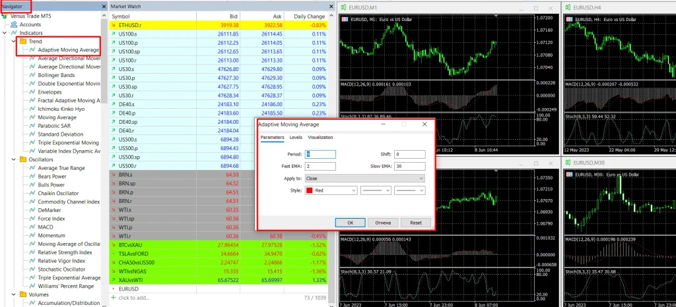Select the Bollinger Bands indicator icon
Screen dimensions: 676x307
(32, 75)
